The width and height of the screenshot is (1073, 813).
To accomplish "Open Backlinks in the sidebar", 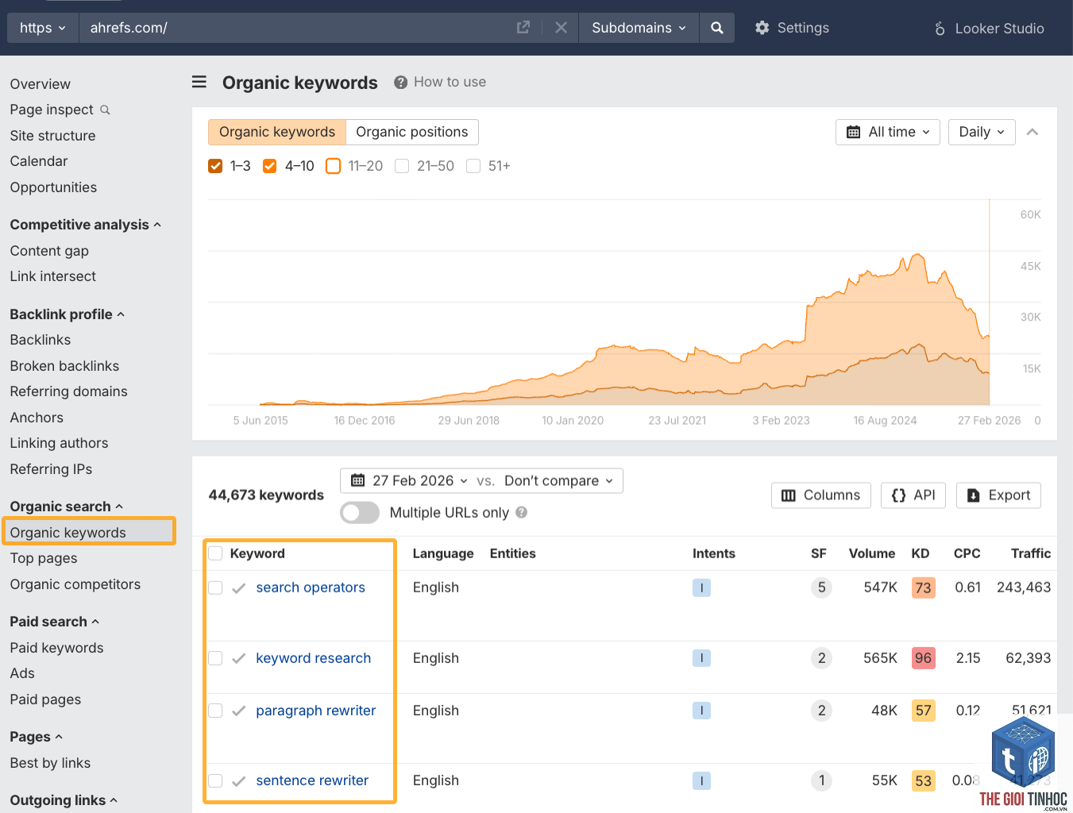I will [x=41, y=340].
